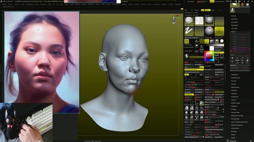Pick a hue in the color picker square
The height and width of the screenshot is (142, 254).
coord(209,56)
